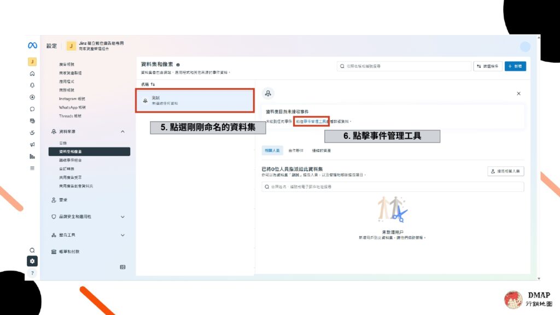Open the Jinz business account switcher
This screenshot has height=315, width=560.
[95, 46]
